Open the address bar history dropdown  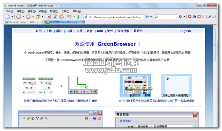pos(143,17)
